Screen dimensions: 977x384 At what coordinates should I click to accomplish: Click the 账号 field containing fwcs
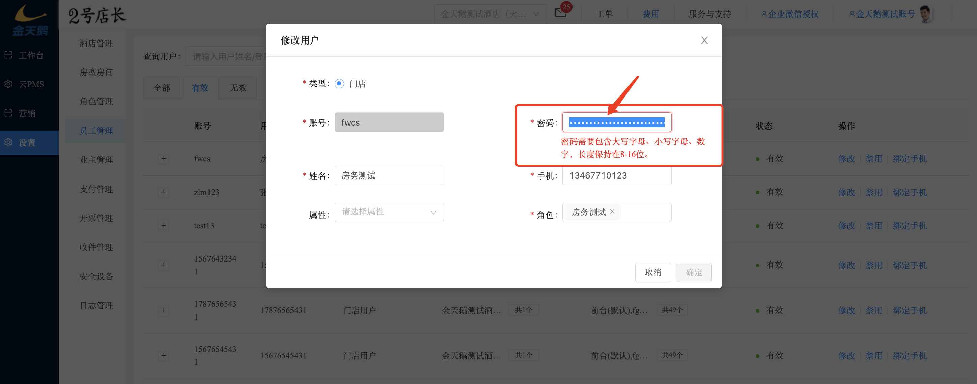coord(389,122)
